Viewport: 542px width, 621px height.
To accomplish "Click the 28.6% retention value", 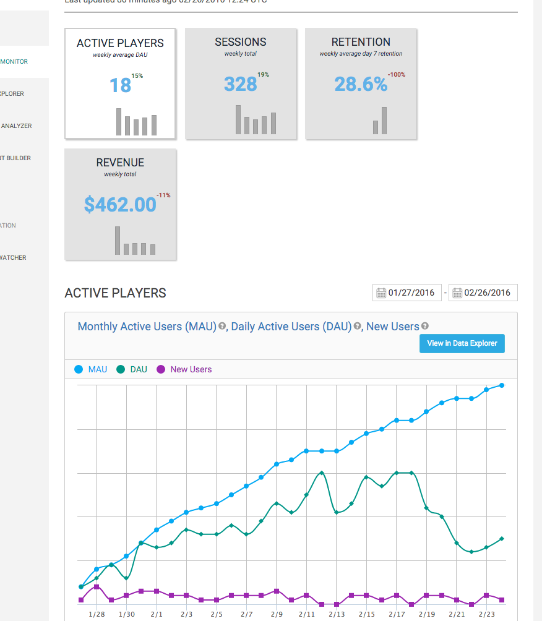I will (x=361, y=84).
